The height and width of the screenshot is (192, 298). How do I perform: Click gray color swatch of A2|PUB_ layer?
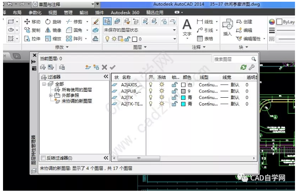coord(183,91)
